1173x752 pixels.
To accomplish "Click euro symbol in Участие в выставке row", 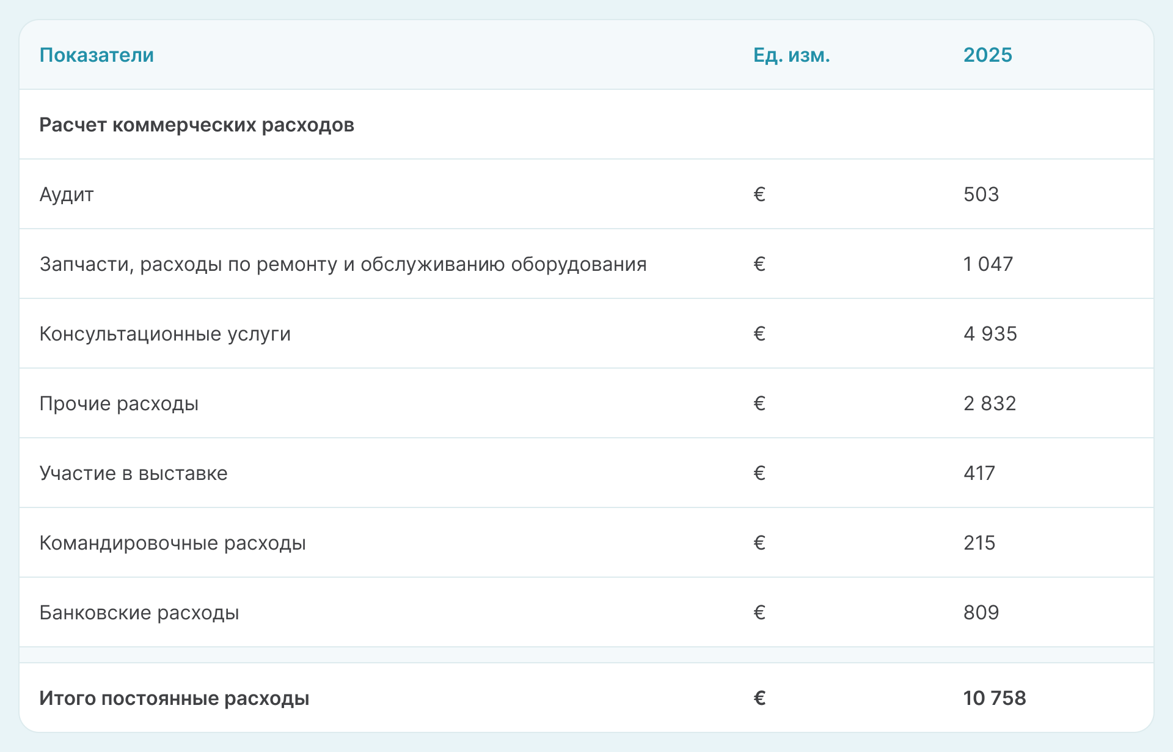I will 759,473.
